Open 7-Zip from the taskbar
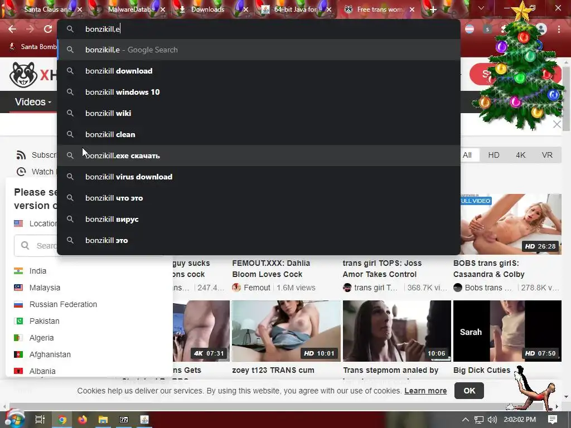 pos(124,420)
